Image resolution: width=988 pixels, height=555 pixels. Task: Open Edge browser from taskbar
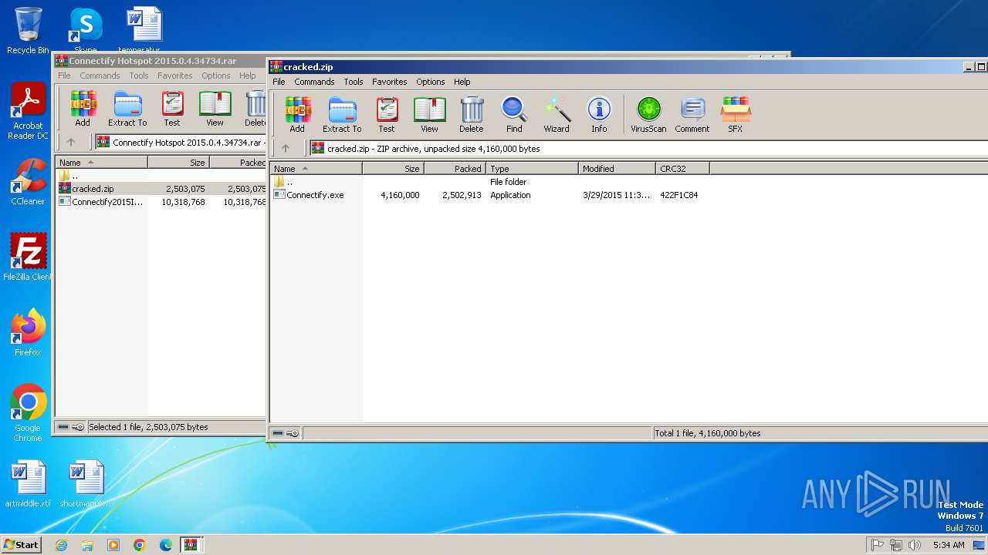click(165, 545)
